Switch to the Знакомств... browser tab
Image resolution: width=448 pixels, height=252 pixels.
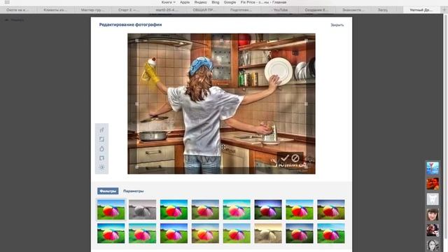pyautogui.click(x=353, y=10)
